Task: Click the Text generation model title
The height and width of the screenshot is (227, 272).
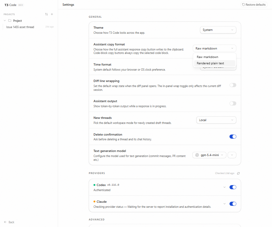Action: (110, 151)
